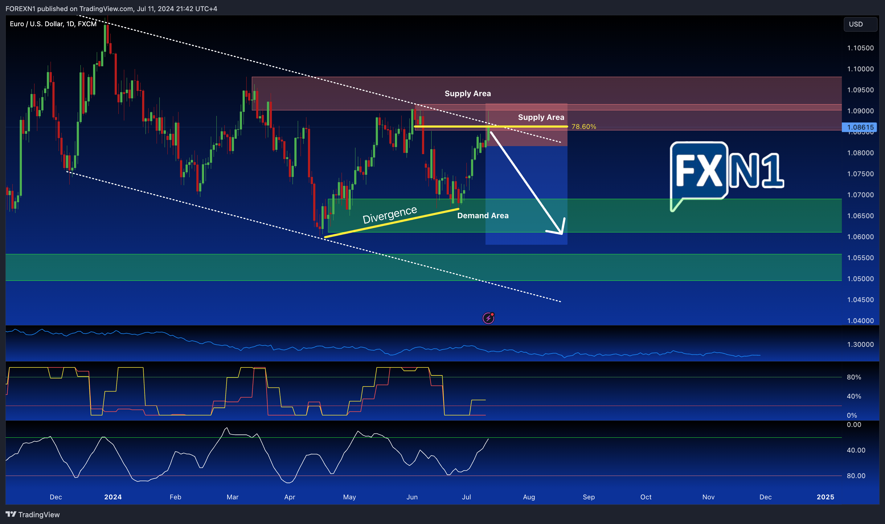
Task: Click the Apr time axis label
Action: point(289,497)
